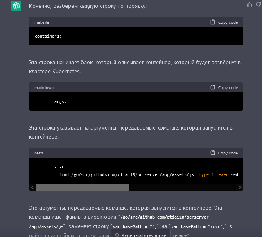Click clipboard icon in bash code block

212,153
